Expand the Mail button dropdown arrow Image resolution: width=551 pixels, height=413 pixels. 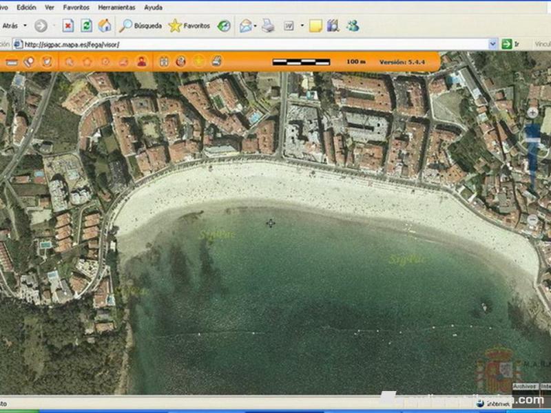255,26
